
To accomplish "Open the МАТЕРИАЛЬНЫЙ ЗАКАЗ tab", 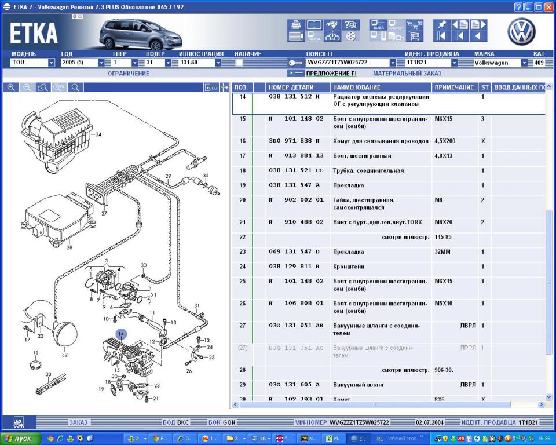I will [x=407, y=74].
